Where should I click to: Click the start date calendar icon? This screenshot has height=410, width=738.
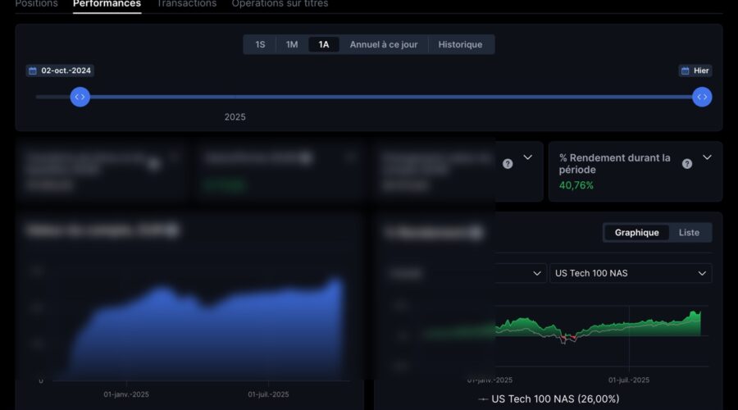pos(33,71)
